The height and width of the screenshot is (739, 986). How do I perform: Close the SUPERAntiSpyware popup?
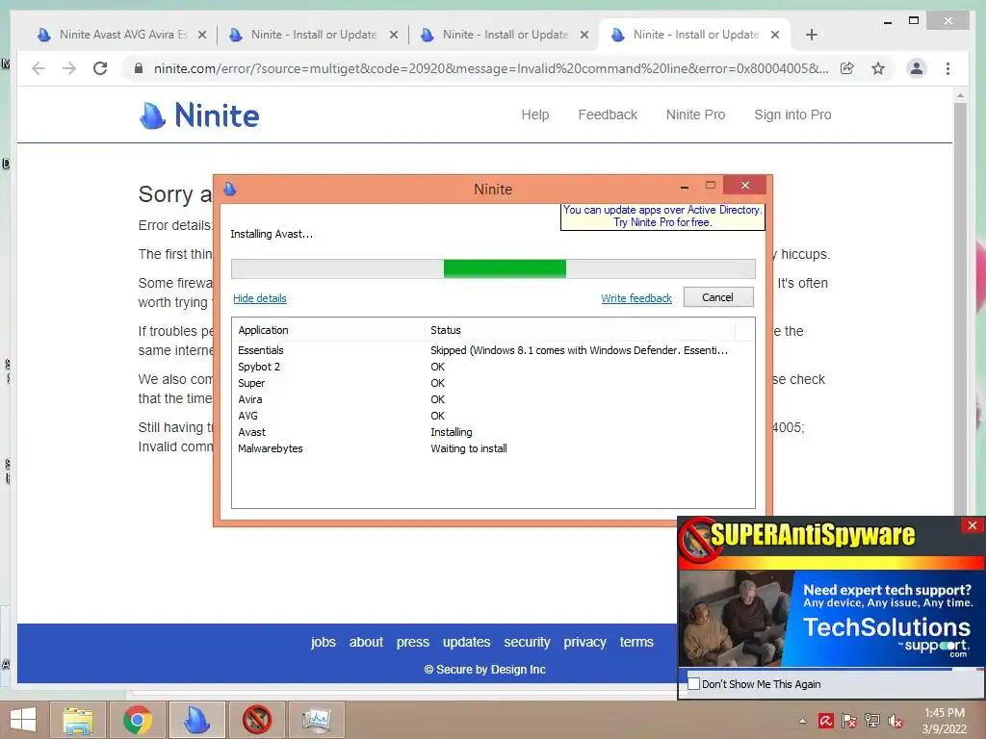click(x=973, y=525)
